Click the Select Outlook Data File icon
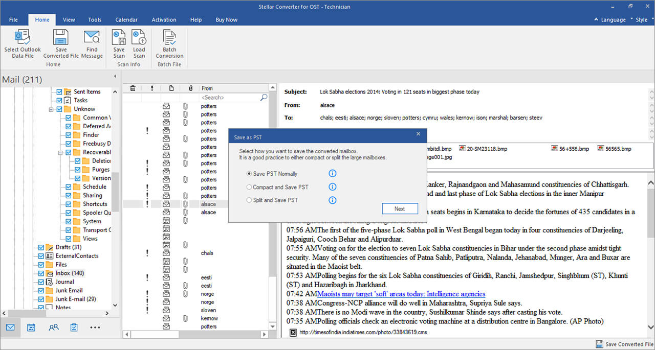Image resolution: width=655 pixels, height=350 pixels. tap(23, 37)
